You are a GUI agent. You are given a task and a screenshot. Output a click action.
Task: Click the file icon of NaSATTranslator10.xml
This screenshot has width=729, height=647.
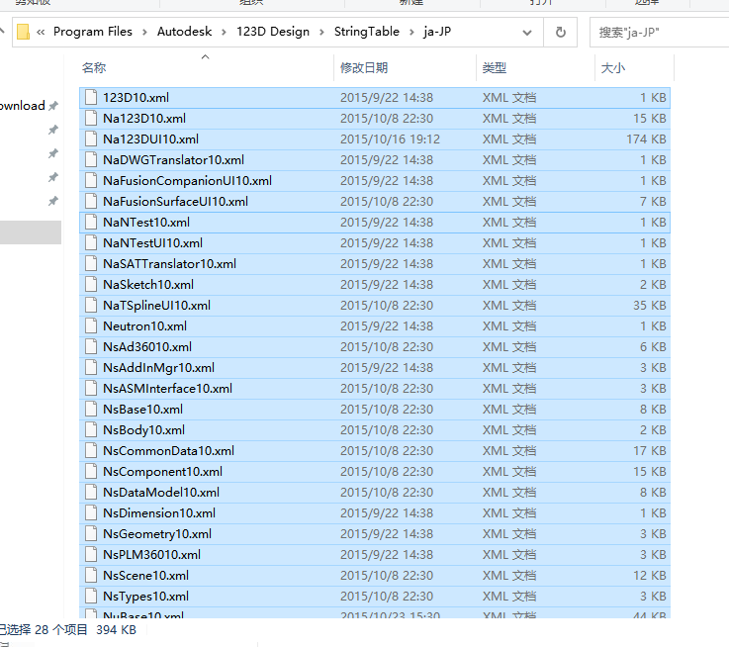coord(91,264)
